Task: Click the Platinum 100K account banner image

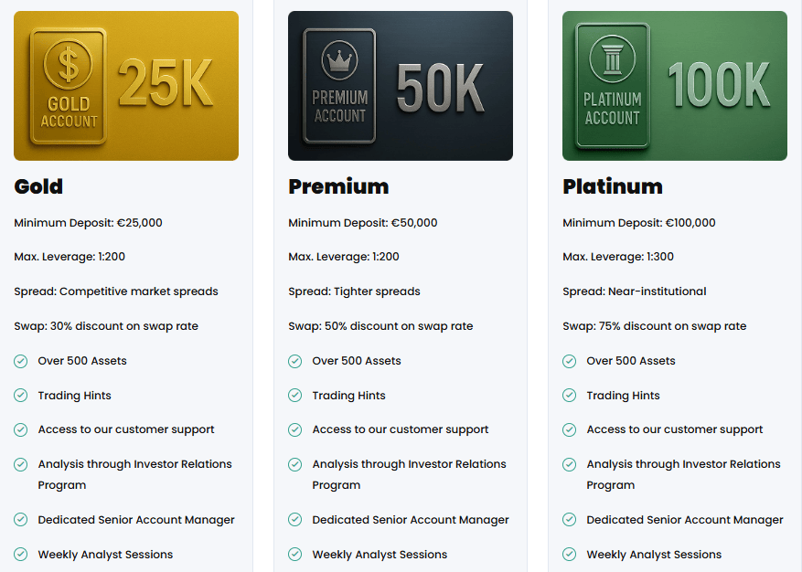Action: point(675,86)
